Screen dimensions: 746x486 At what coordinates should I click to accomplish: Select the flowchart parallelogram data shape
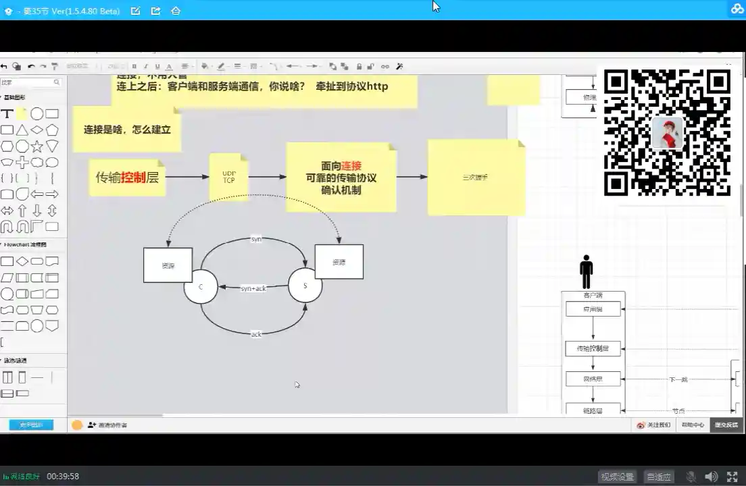[7, 278]
